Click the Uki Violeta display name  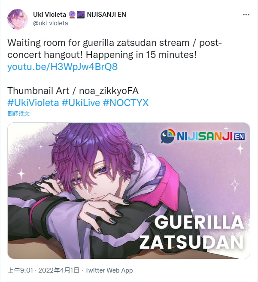(x=49, y=15)
